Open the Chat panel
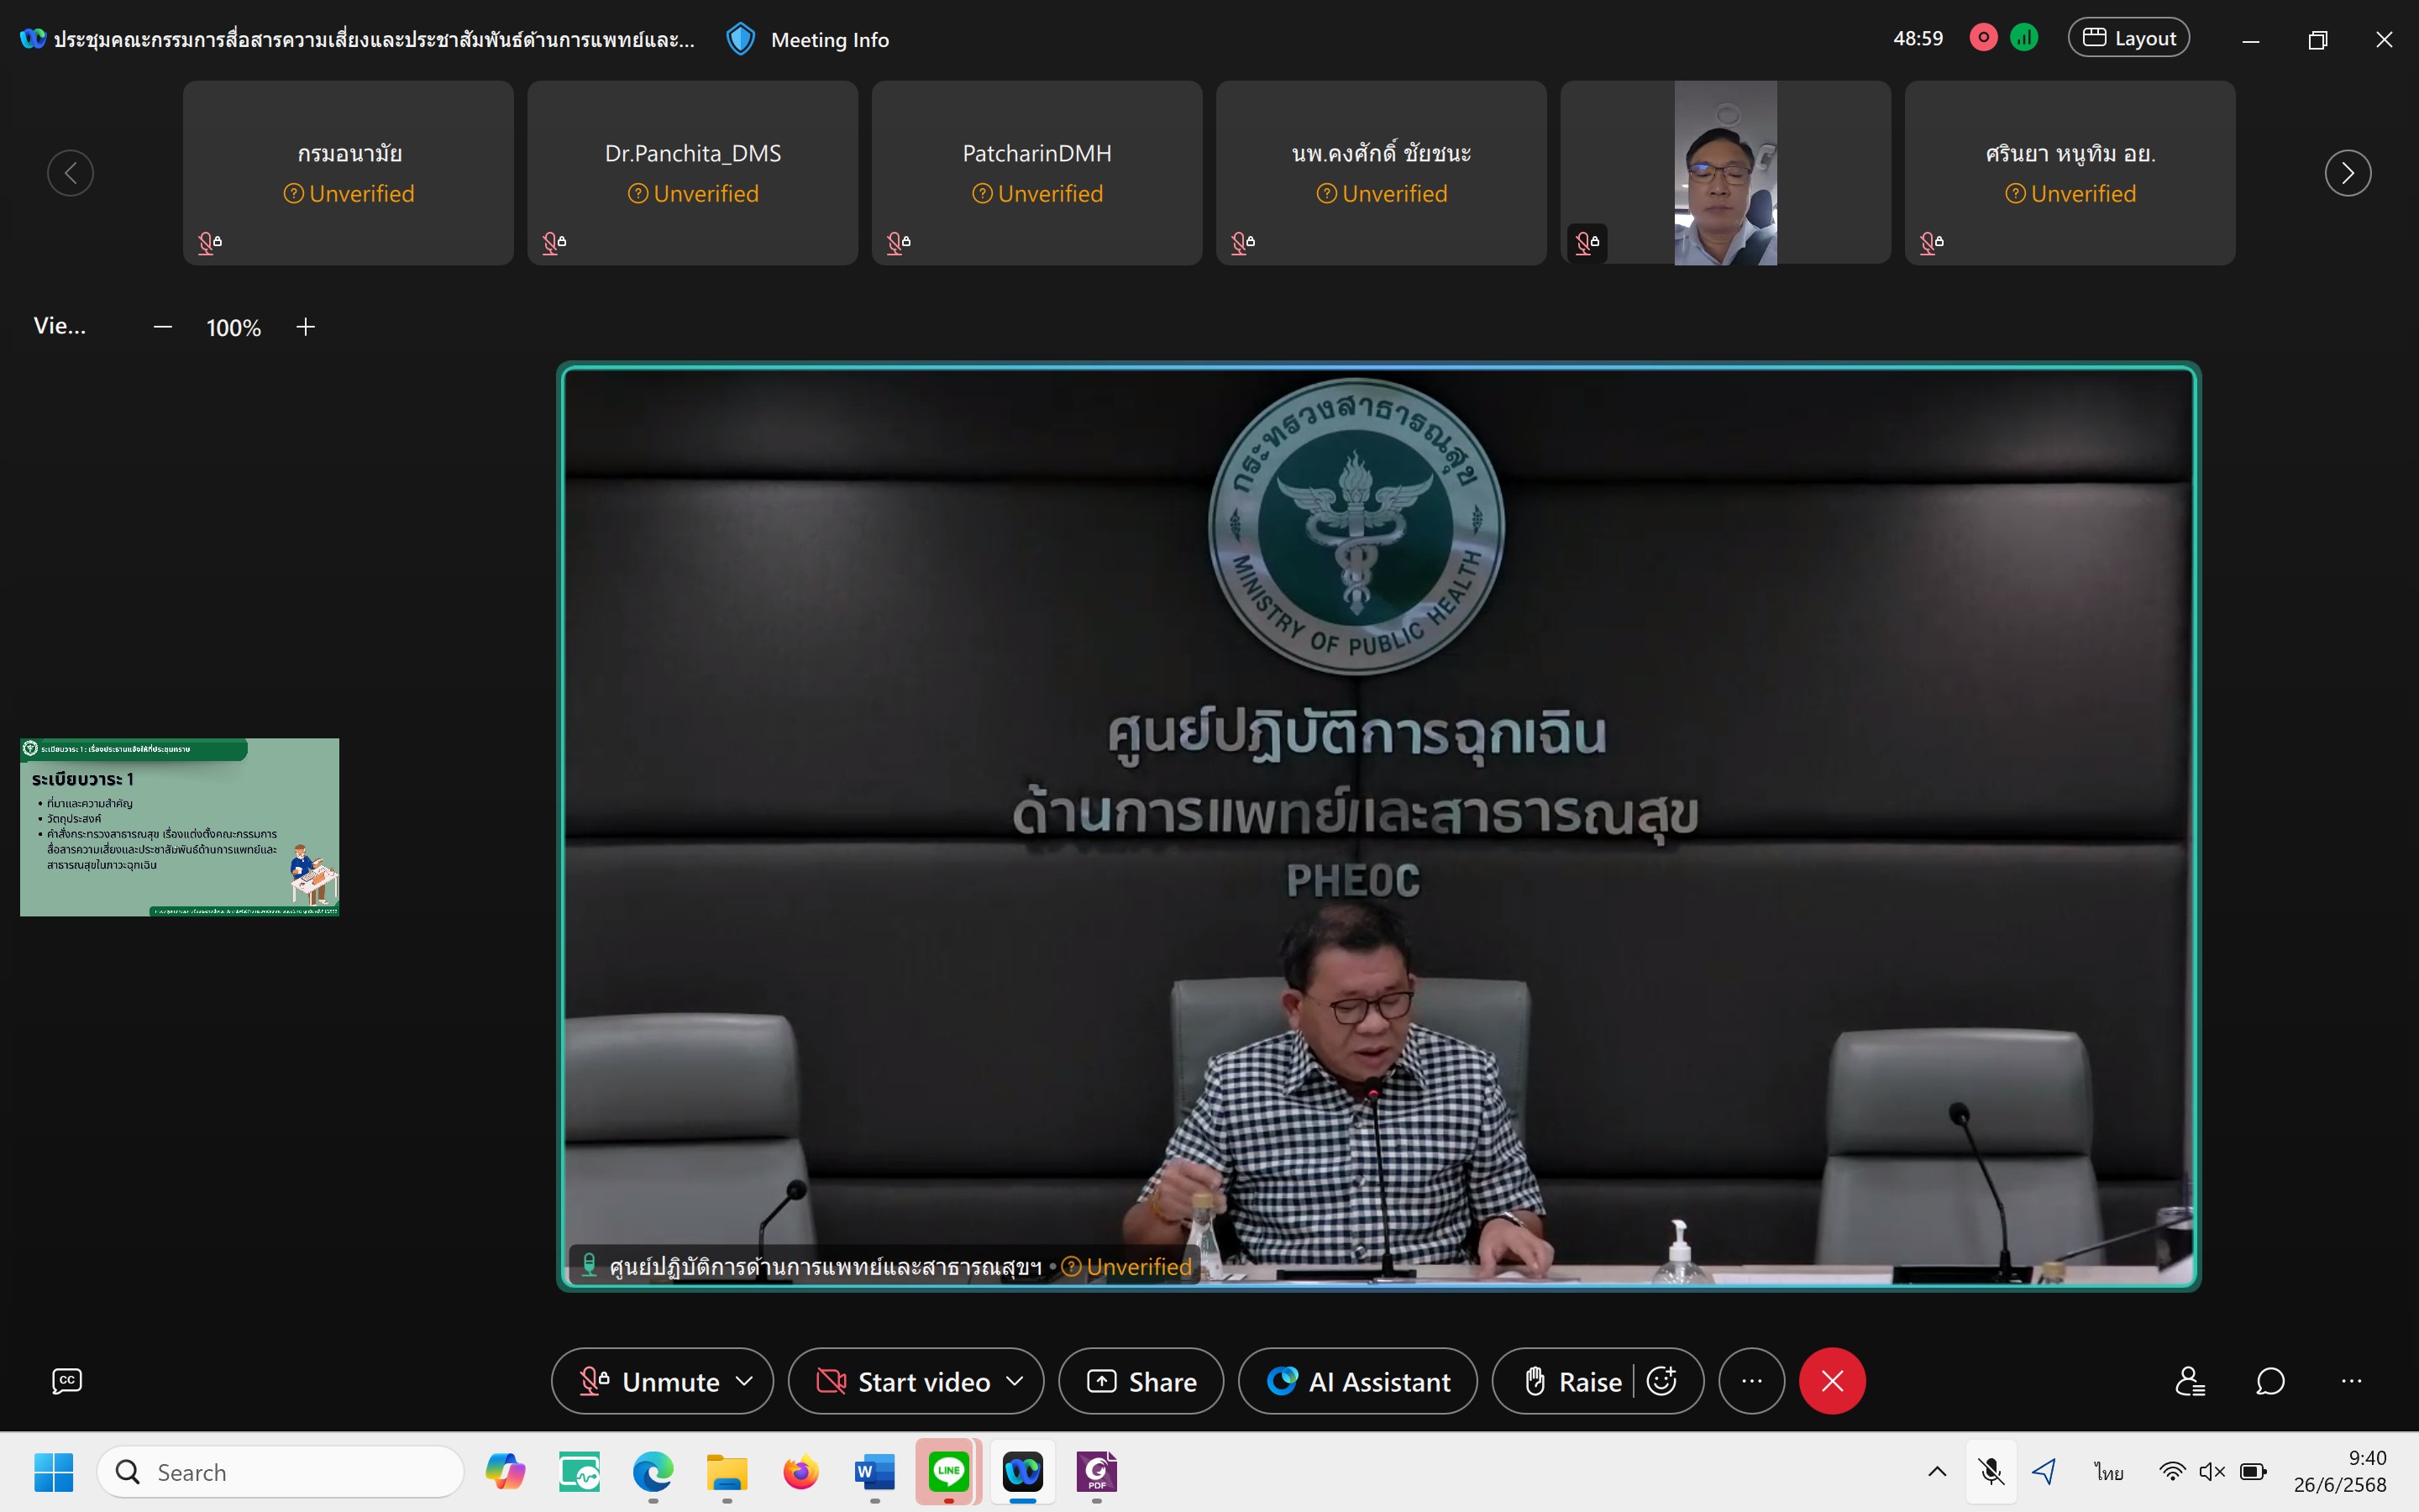2419x1512 pixels. coord(2270,1381)
